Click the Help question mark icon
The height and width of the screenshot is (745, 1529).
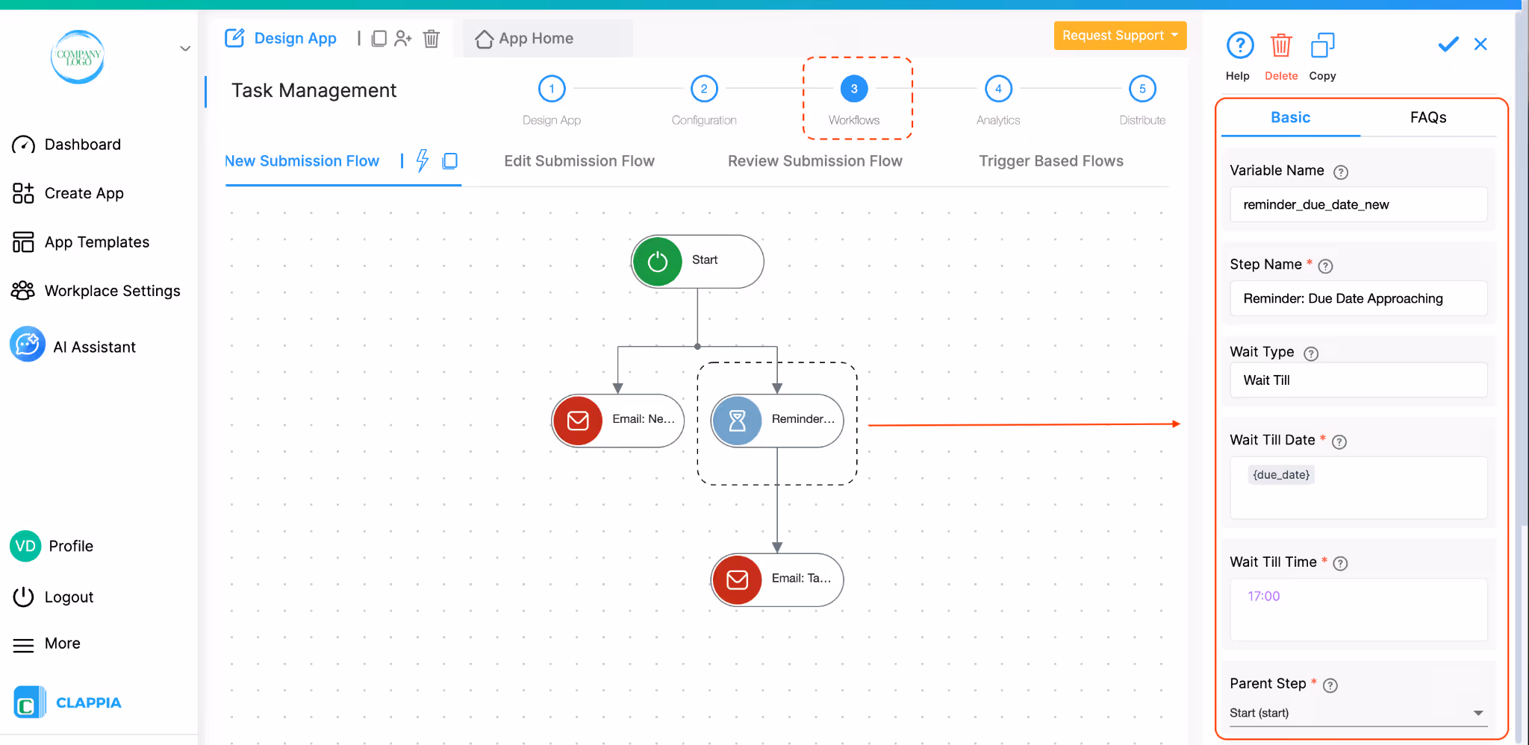pos(1239,45)
